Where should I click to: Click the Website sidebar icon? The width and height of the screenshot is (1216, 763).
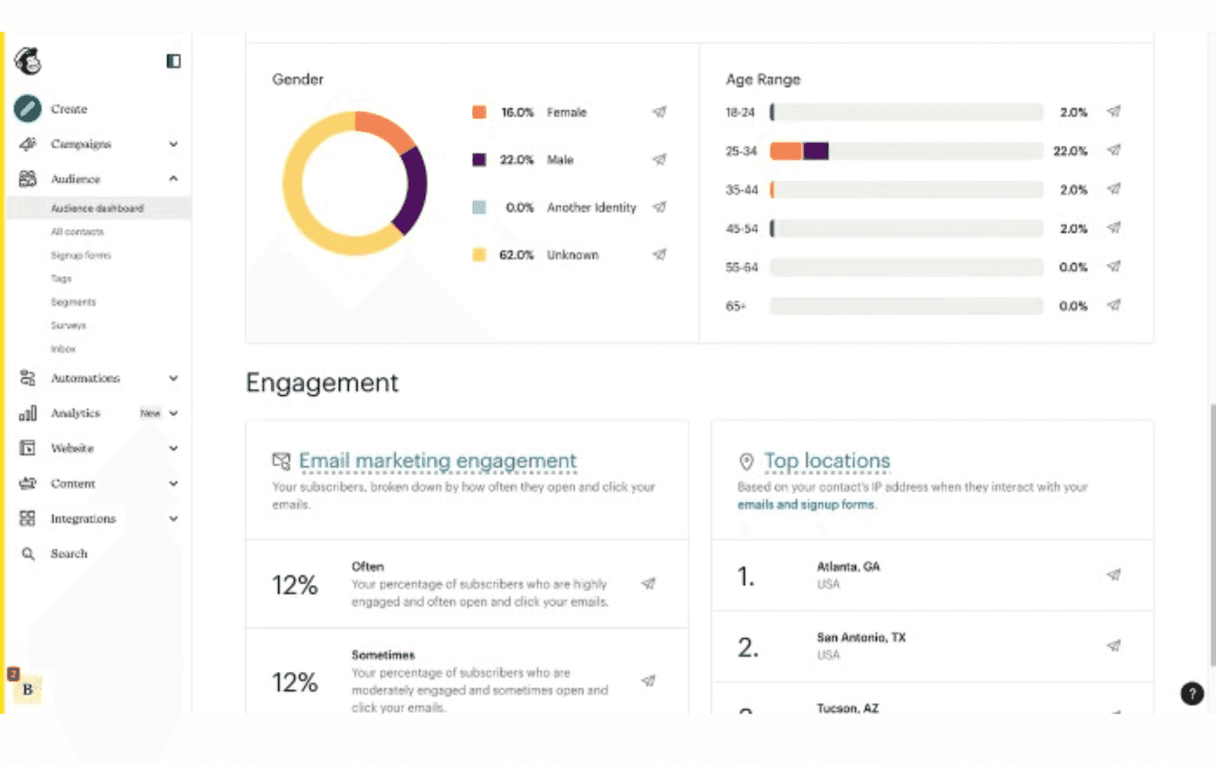[27, 448]
